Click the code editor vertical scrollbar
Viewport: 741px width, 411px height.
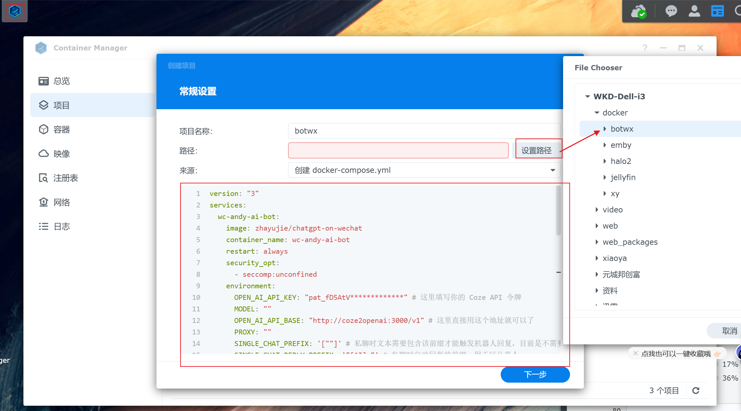tap(558, 211)
